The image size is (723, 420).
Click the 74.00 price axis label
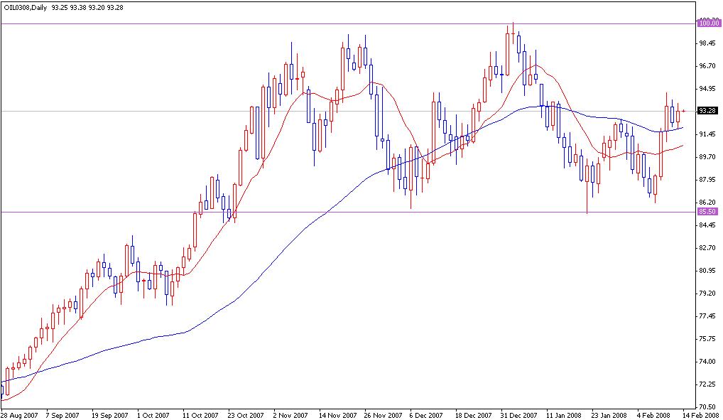tap(708, 362)
